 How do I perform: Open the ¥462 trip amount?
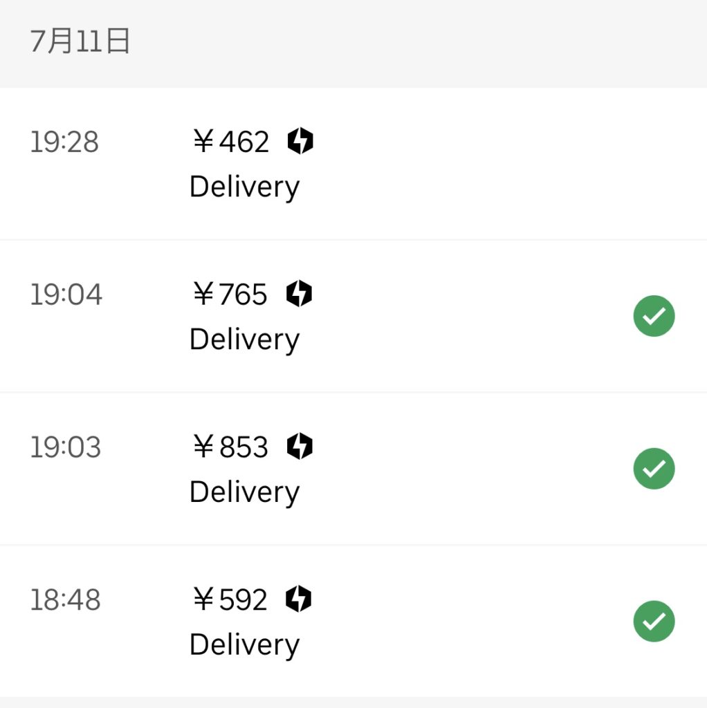click(x=231, y=141)
